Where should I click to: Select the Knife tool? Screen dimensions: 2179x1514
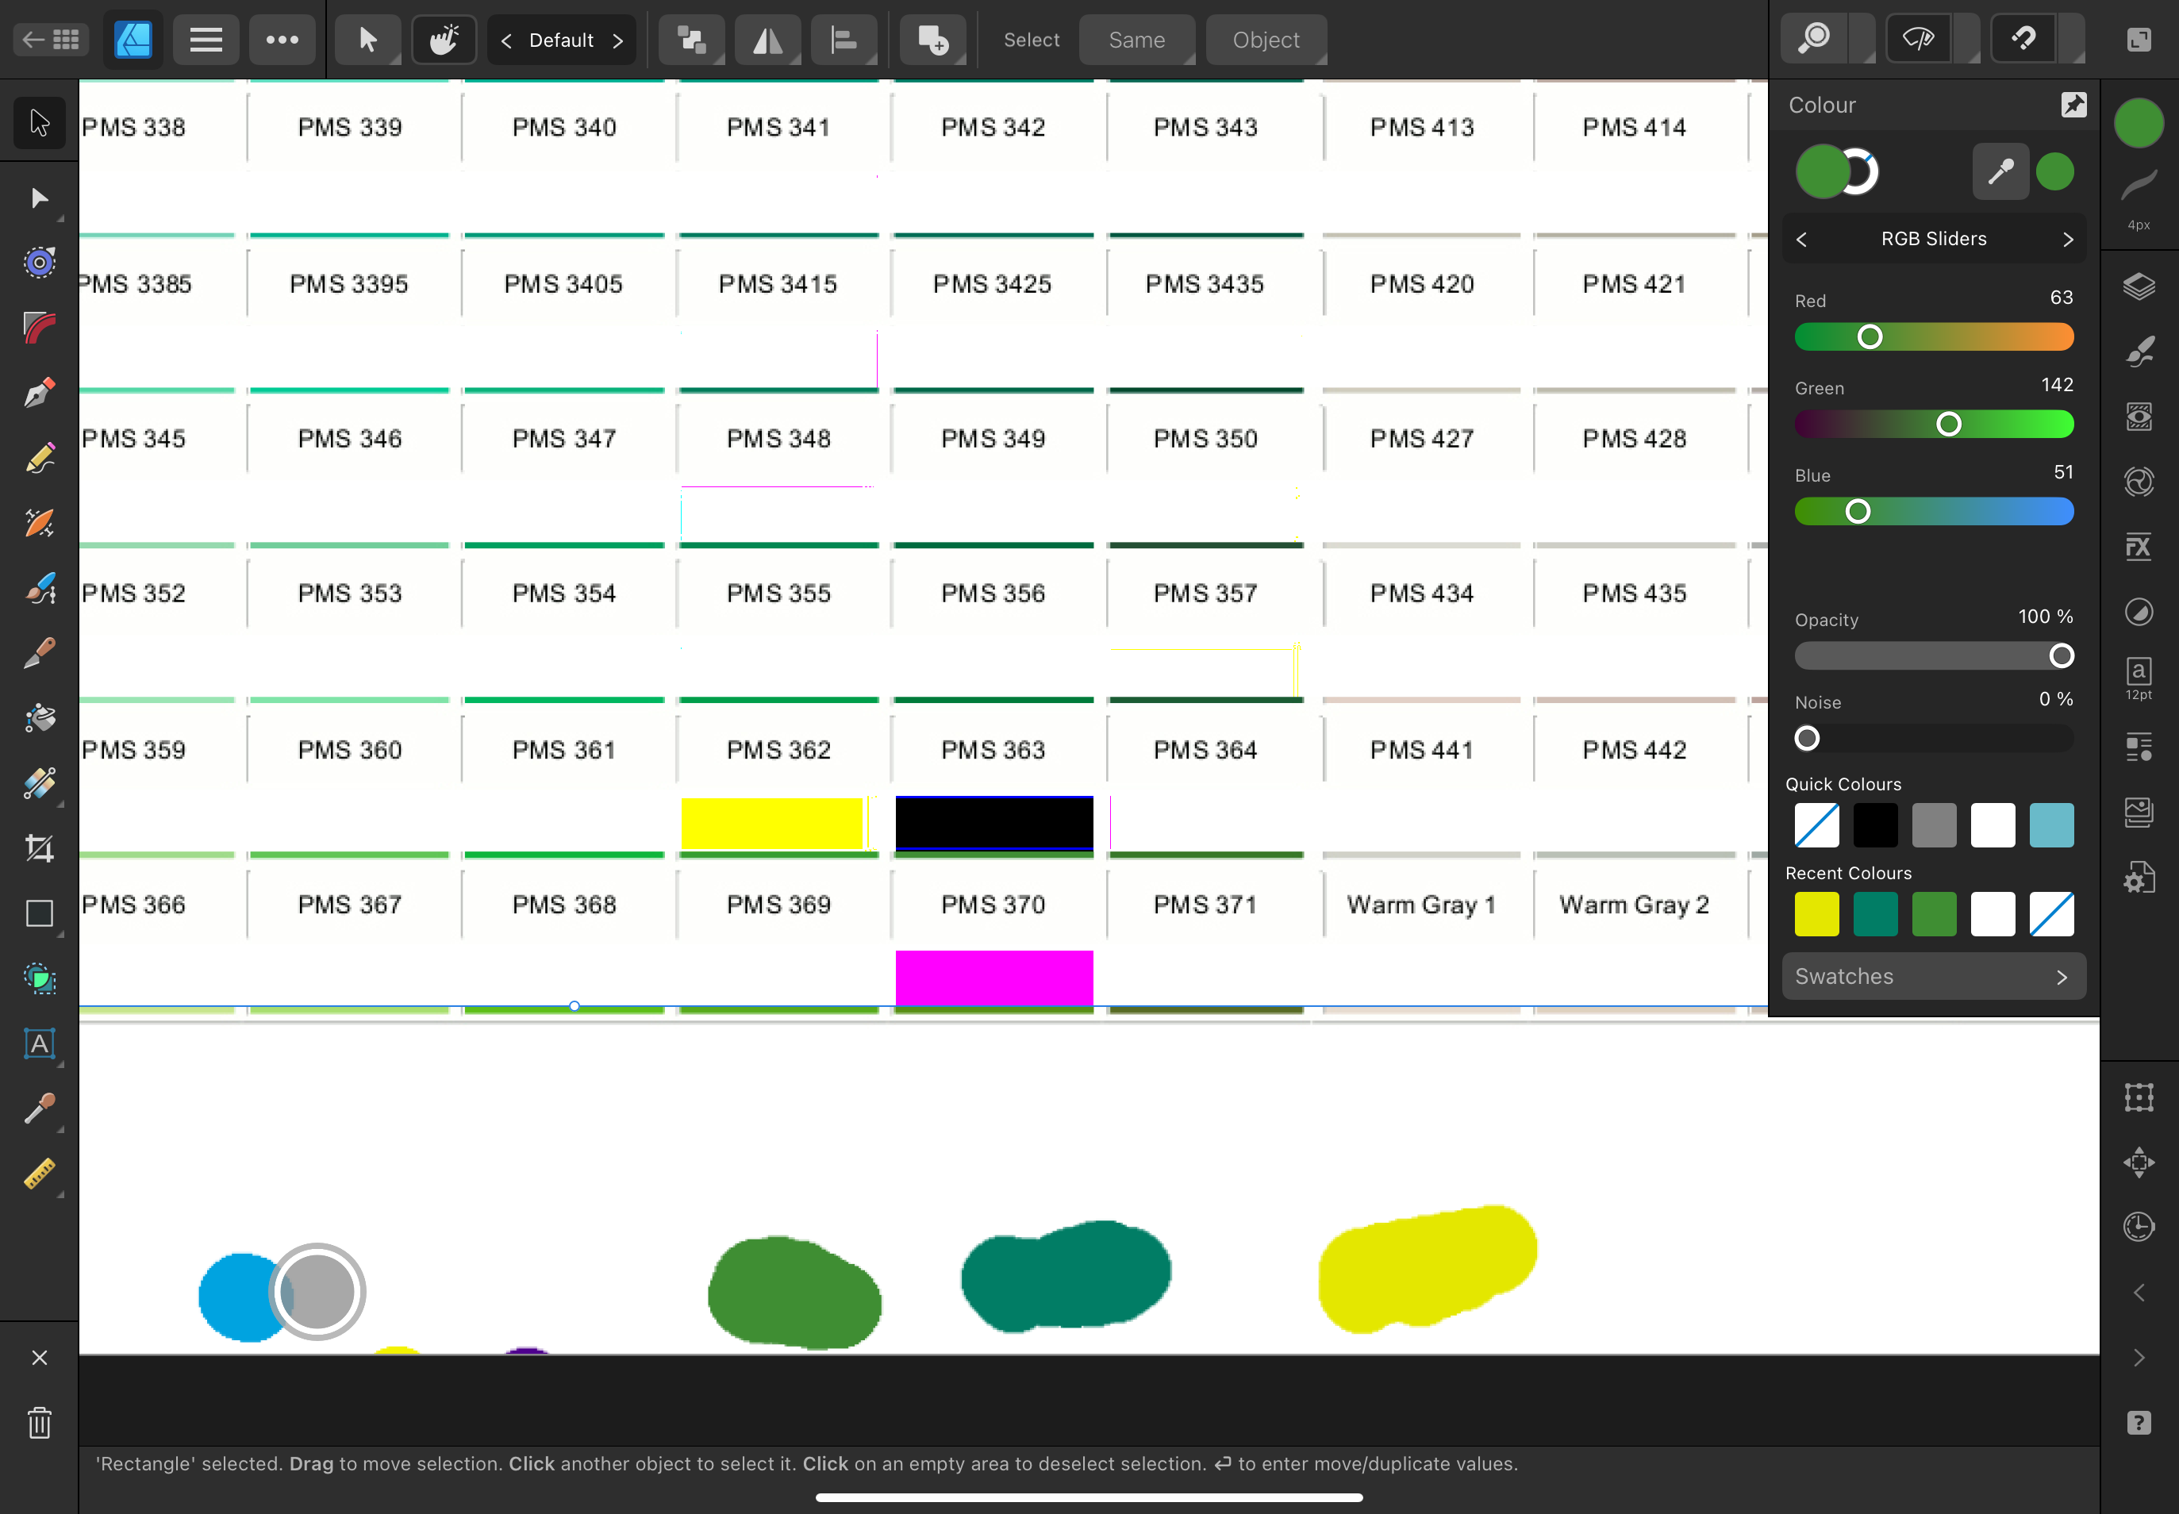(x=39, y=652)
